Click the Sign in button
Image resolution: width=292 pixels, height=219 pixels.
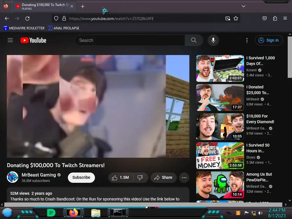coord(269,40)
